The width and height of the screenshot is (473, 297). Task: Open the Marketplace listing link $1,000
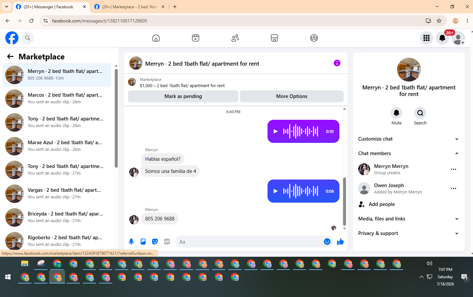click(182, 85)
